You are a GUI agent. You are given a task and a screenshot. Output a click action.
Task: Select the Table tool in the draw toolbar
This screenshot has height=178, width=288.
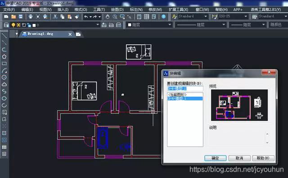tap(4, 147)
